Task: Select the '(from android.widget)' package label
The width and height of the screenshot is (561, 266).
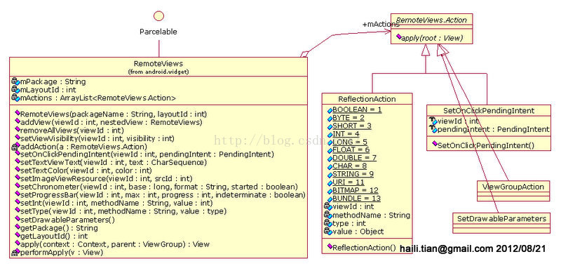Action: (158, 72)
